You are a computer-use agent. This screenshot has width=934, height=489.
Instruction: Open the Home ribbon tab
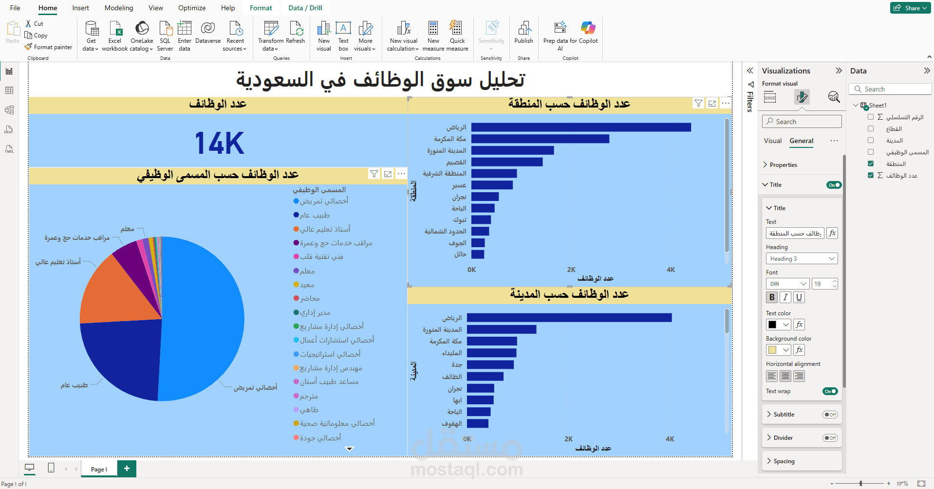pyautogui.click(x=48, y=8)
